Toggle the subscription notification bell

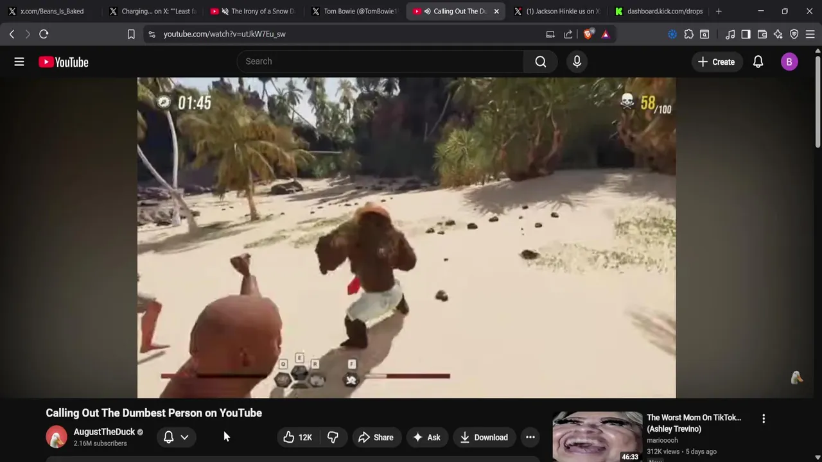tap(168, 437)
